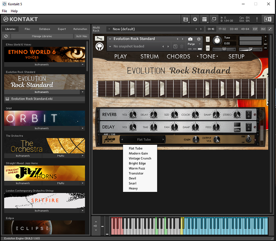Click the Orange Tree Samples headphone logo
276x241 pixels.
tap(99, 47)
